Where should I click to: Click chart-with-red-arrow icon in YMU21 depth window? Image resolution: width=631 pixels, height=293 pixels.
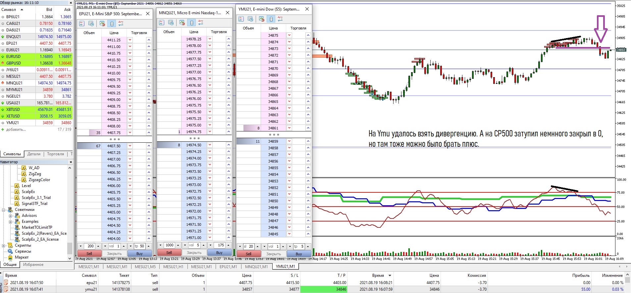pos(262,19)
